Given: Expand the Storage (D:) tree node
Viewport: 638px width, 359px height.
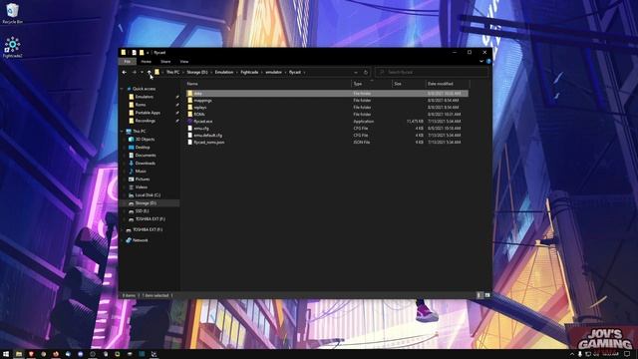Looking at the screenshot, I should (x=124, y=203).
